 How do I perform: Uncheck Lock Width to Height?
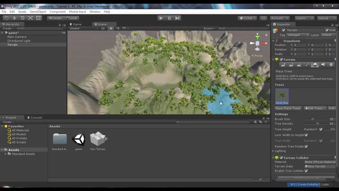(306, 135)
